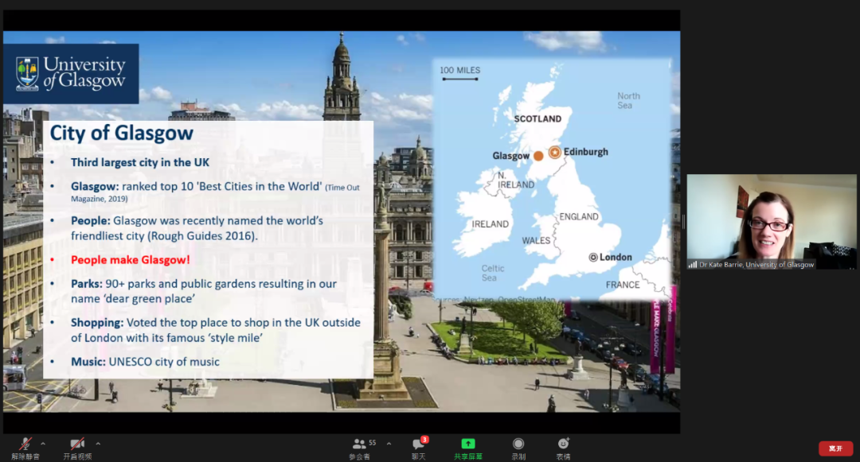Image resolution: width=860 pixels, height=462 pixels.
Task: Click 'Music: UNESCO city of music' bullet
Action: tap(145, 362)
